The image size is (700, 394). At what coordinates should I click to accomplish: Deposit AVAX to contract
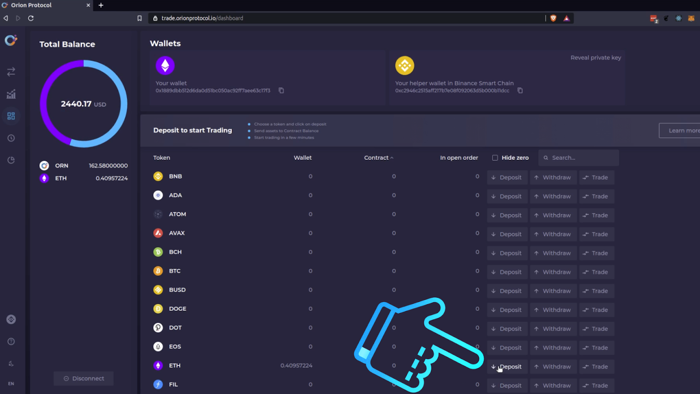507,234
